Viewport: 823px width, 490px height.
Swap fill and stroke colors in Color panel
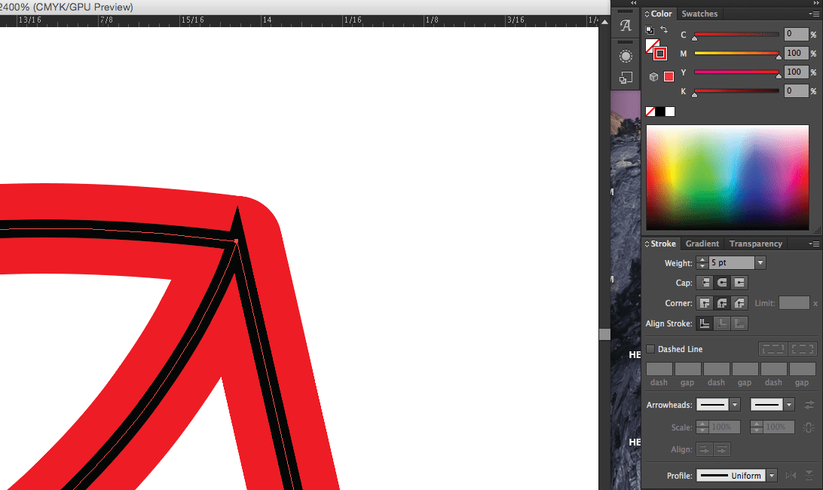[663, 29]
